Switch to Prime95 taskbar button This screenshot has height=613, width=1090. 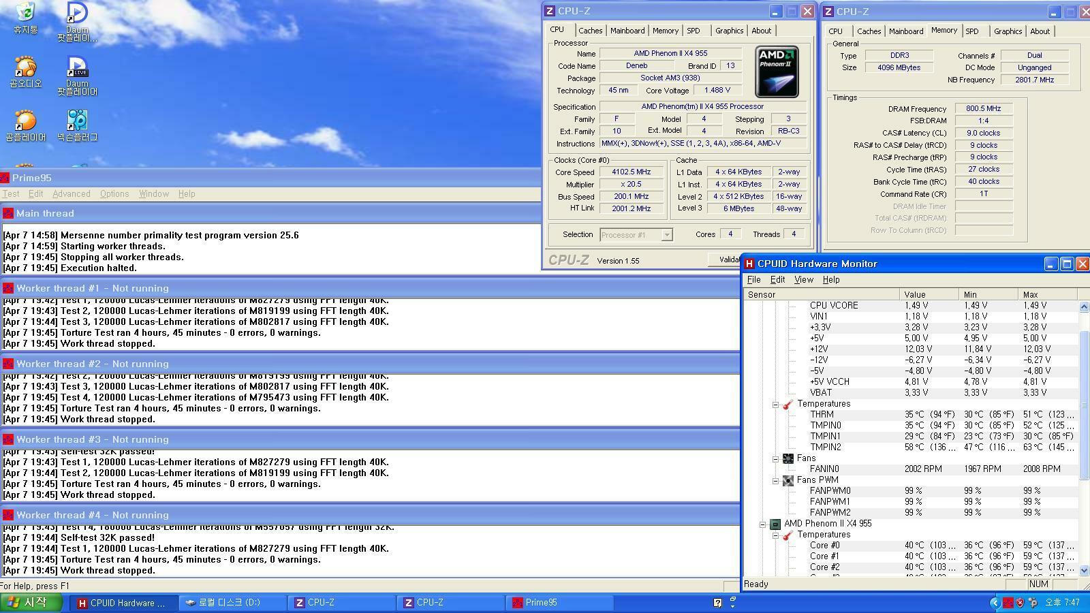[x=559, y=603]
